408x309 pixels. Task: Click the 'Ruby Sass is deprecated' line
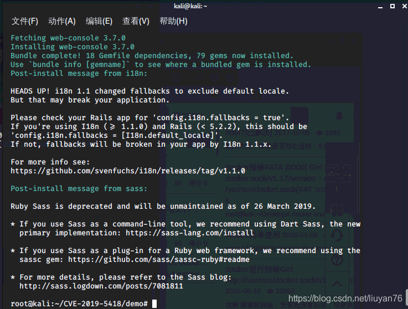click(x=163, y=206)
